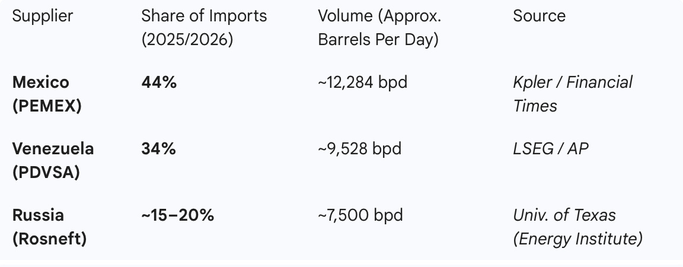Select the Russia (Rosneft) supplier cell
Viewport: 683px width, 267px height.
coord(49,227)
